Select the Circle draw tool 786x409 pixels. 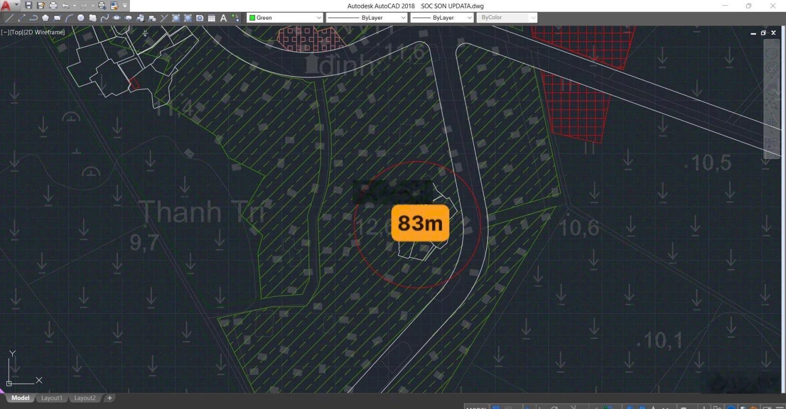(81, 18)
